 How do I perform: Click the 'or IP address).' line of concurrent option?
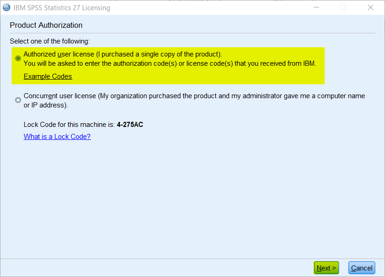pos(45,105)
